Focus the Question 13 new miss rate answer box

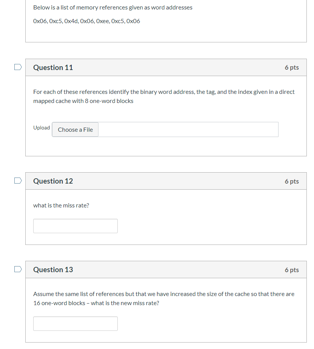coord(75,324)
